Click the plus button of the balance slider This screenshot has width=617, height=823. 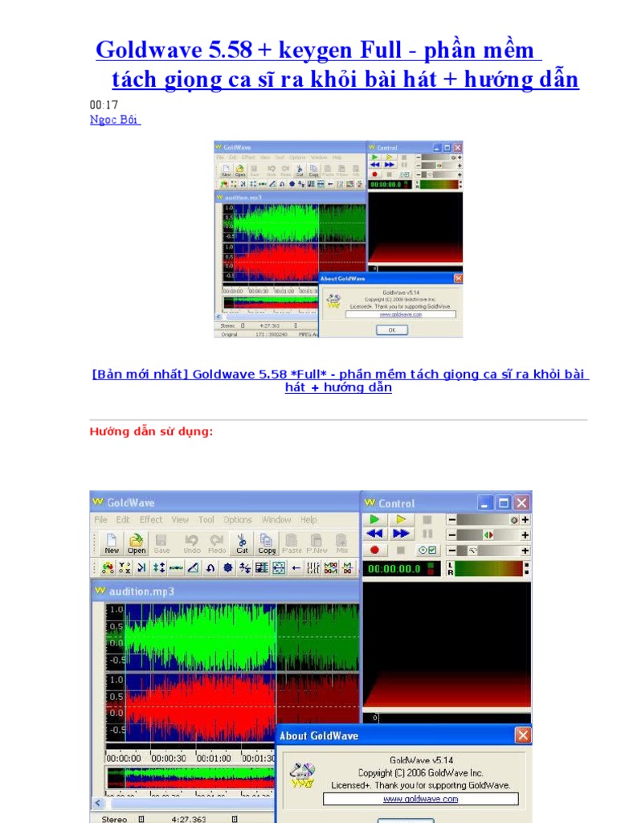(x=525, y=534)
